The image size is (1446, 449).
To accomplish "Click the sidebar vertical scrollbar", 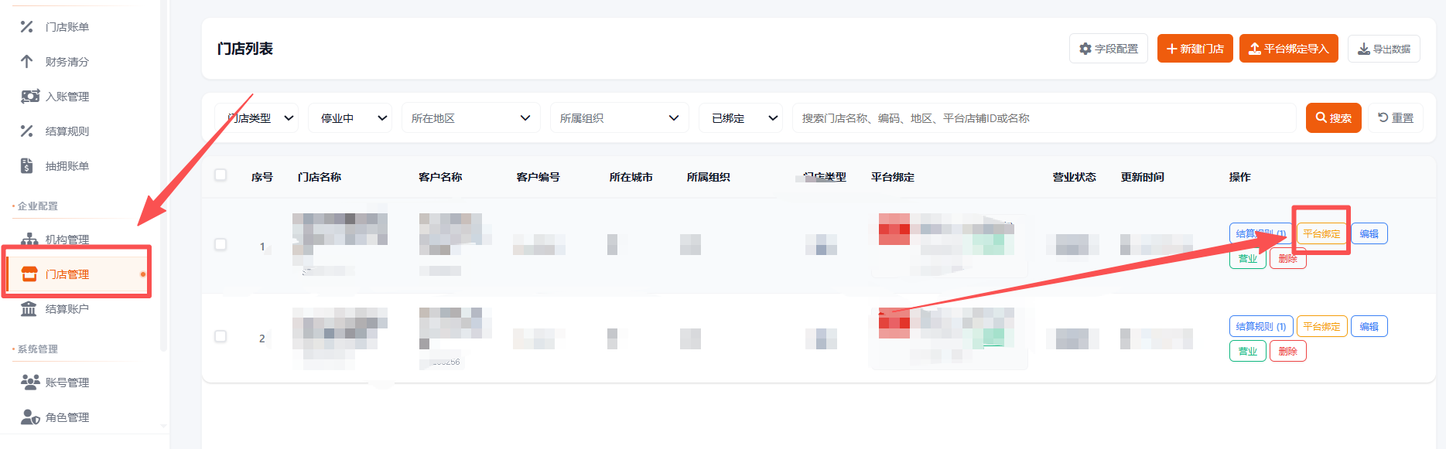I will point(163,178).
